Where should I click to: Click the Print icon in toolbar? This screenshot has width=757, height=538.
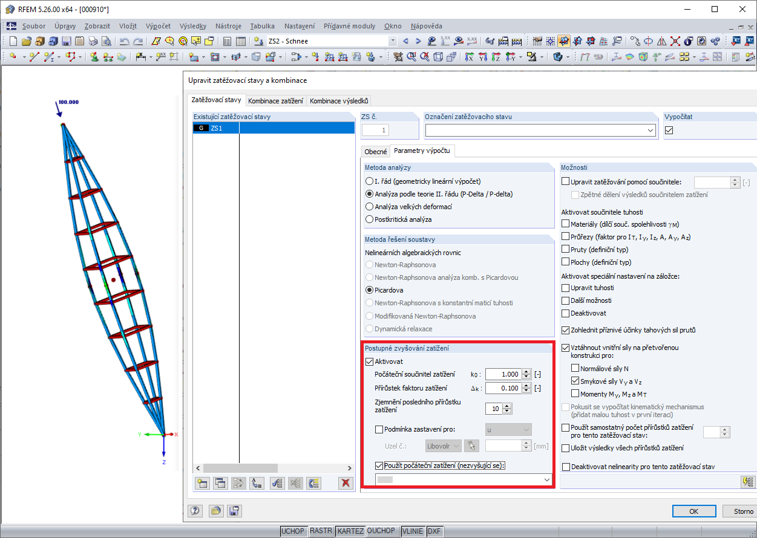(93, 41)
